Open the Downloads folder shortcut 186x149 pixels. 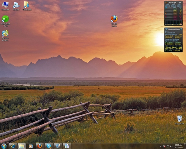point(27,6)
